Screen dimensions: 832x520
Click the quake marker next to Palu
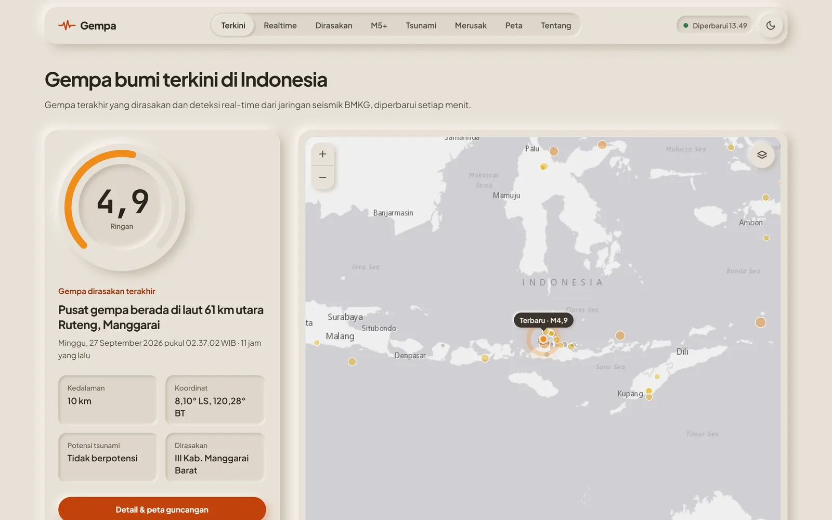coord(554,151)
